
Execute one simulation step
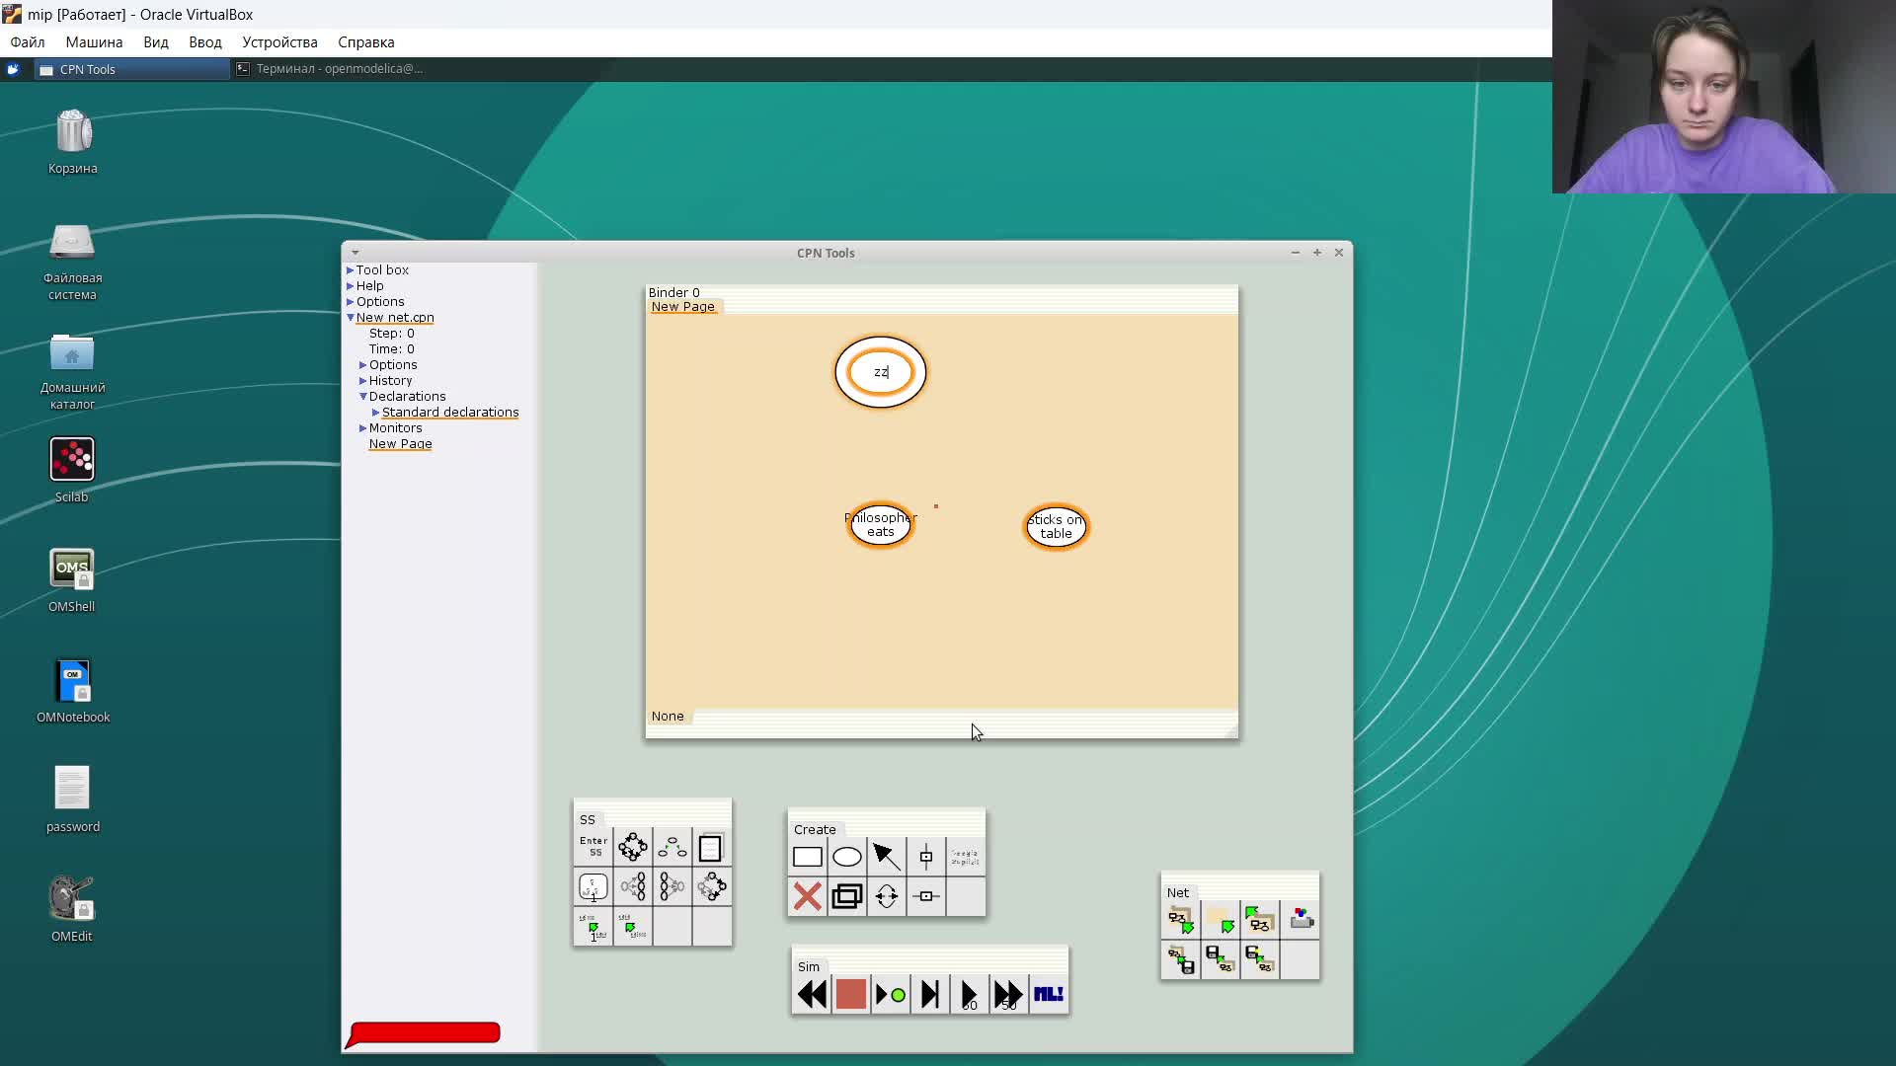pos(930,994)
